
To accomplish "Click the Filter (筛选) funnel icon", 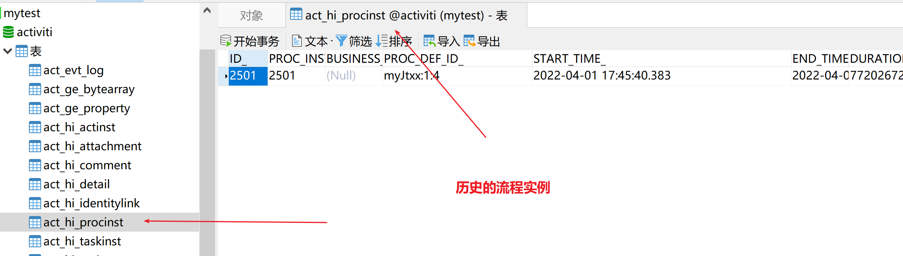I will pyautogui.click(x=341, y=41).
